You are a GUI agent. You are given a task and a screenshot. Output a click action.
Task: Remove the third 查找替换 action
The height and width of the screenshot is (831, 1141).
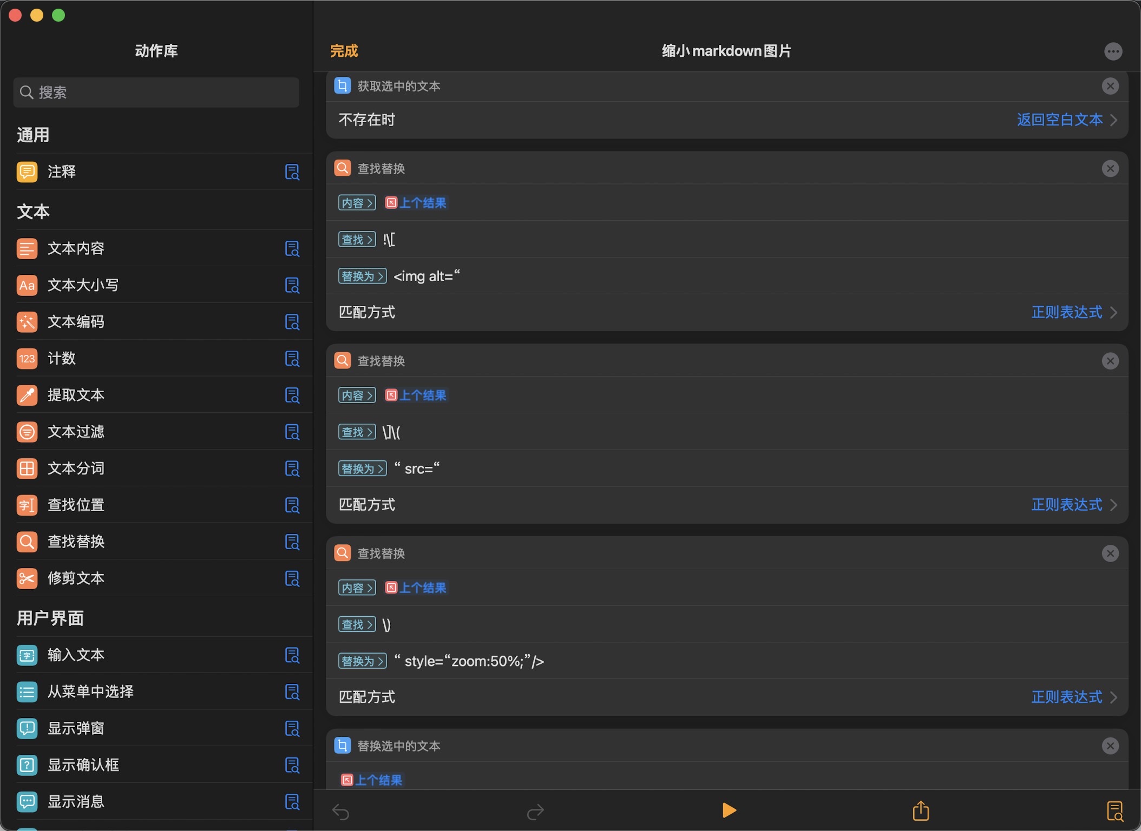click(1110, 553)
